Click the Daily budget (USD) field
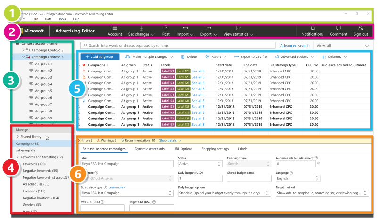The height and width of the screenshot is (223, 381). click(200, 178)
